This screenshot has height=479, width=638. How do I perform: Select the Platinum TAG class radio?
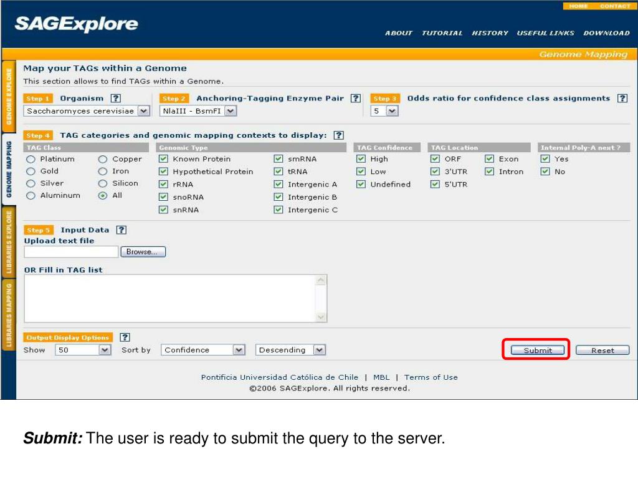pyautogui.click(x=31, y=159)
